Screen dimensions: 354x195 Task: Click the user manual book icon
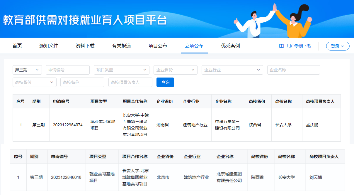[x=281, y=46]
